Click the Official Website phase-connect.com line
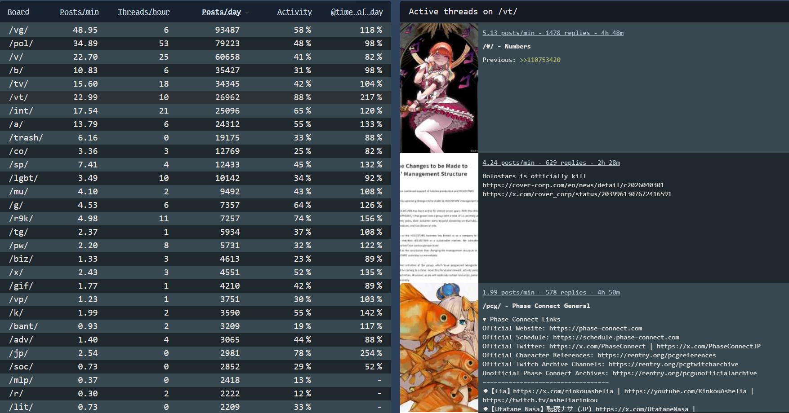This screenshot has height=413, width=789. tap(562, 328)
